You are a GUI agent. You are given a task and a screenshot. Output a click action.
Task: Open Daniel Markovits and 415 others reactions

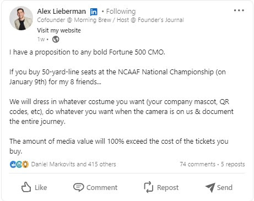(73, 164)
